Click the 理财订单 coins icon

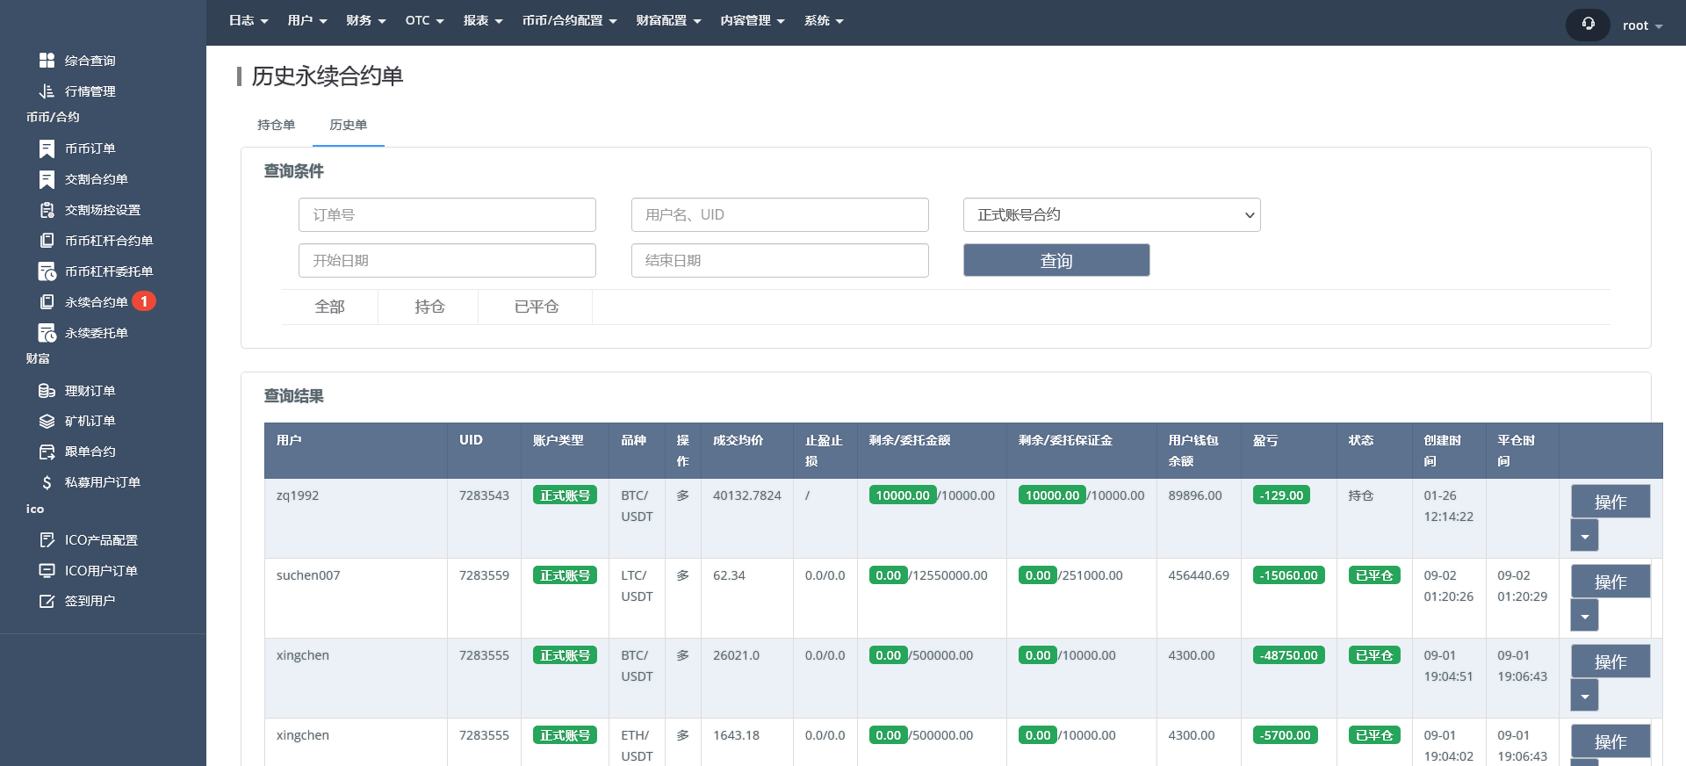(x=47, y=391)
